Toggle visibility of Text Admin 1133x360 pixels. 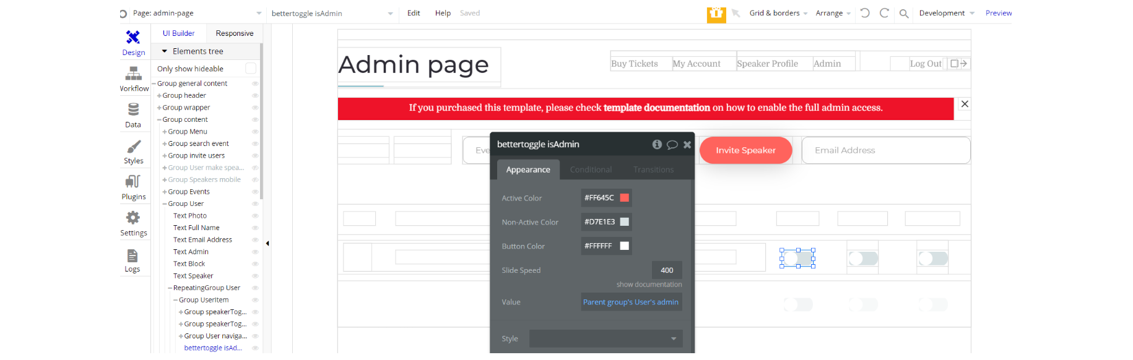[255, 252]
